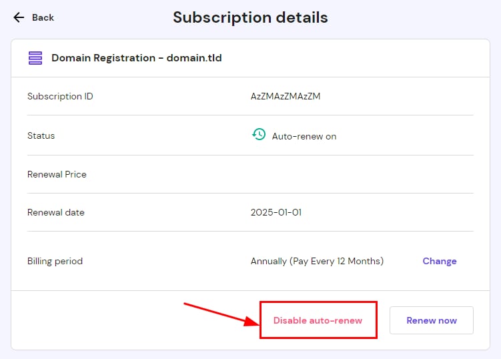Click the renewal date 2025-01-01

[276, 213]
